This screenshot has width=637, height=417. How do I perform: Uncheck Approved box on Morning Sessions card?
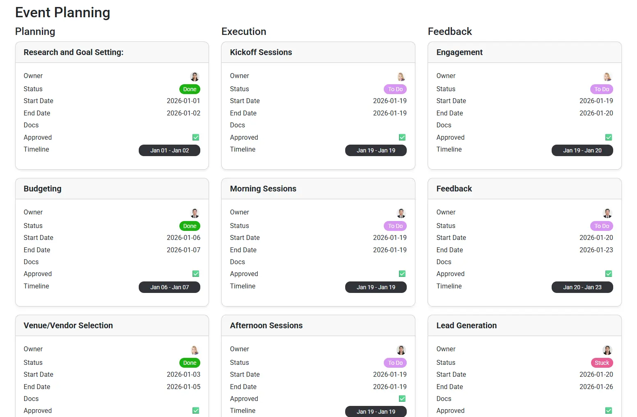[402, 274]
